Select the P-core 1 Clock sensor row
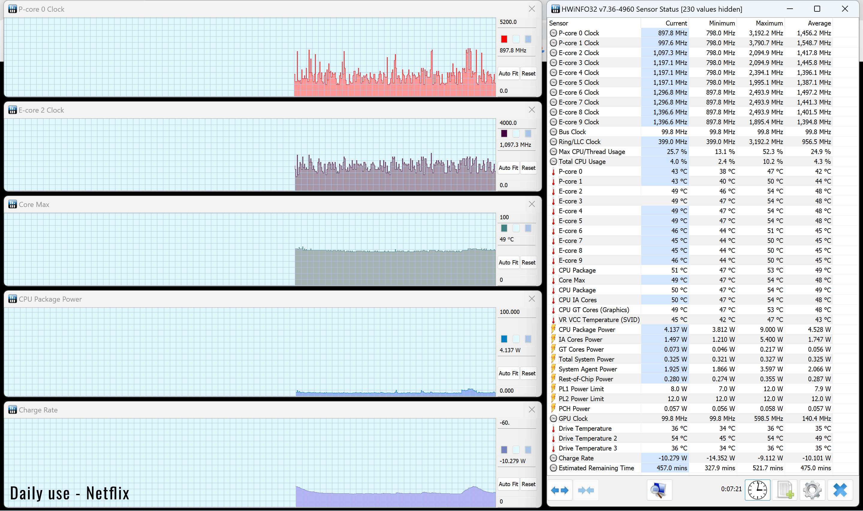Screen dimensions: 863x511 coord(690,43)
